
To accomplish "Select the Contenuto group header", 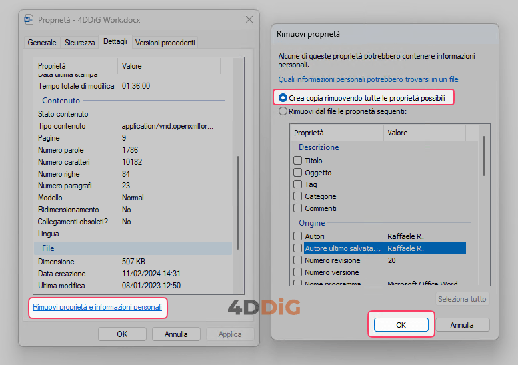I will click(133, 101).
